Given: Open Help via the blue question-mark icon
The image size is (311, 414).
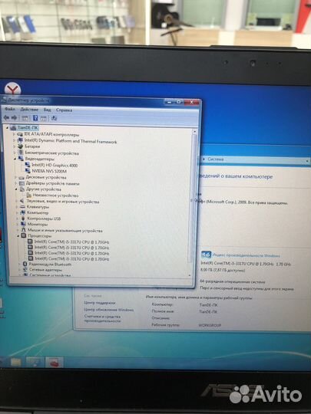Looking at the screenshot, I should 35,118.
